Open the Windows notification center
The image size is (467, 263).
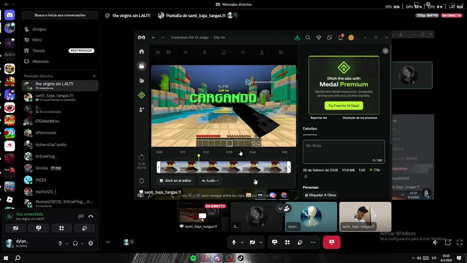click(459, 258)
